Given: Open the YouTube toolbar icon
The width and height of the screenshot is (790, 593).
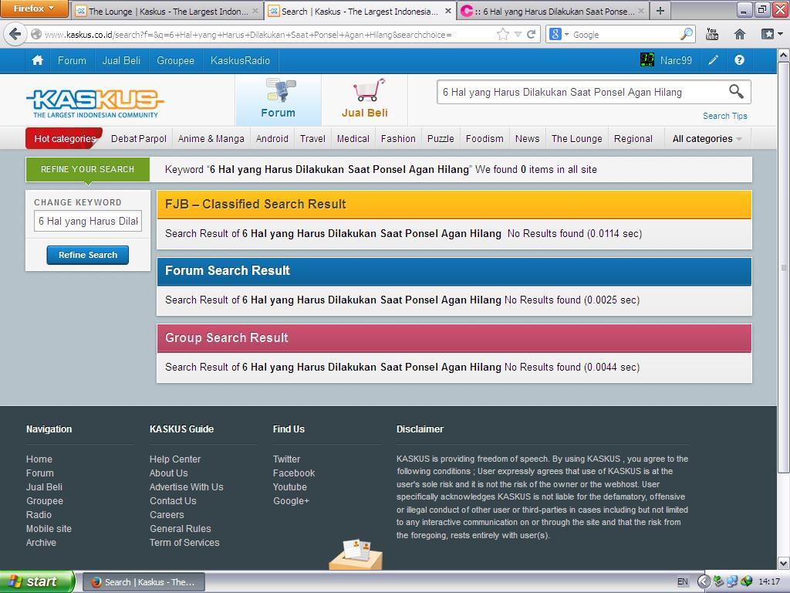Looking at the screenshot, I should click(712, 34).
